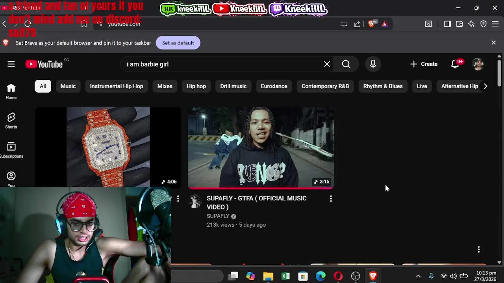
Task: Open the volume control in tray
Action: click(x=453, y=276)
